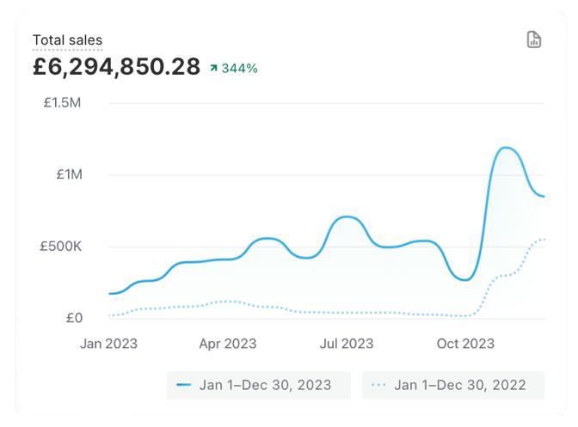Click the highest peak of the 2023 line
This screenshot has height=427, width=578.
point(506,148)
